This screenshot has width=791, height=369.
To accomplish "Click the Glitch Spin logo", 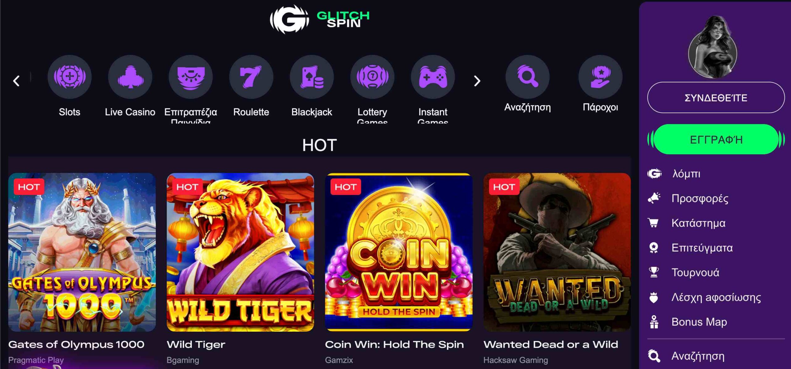I will (320, 19).
